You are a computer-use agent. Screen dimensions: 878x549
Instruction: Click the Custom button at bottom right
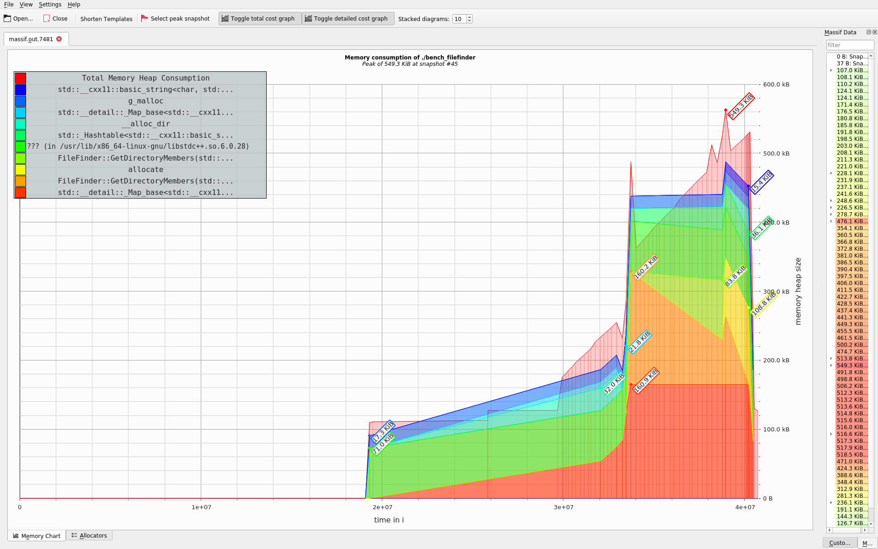coord(841,543)
